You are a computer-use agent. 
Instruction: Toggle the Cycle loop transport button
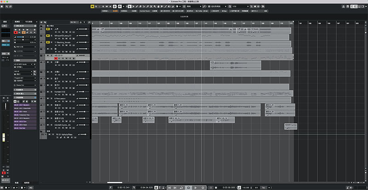pos(181,188)
